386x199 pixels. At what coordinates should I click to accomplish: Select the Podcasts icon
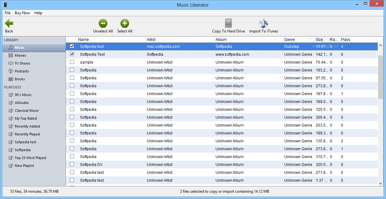click(11, 71)
